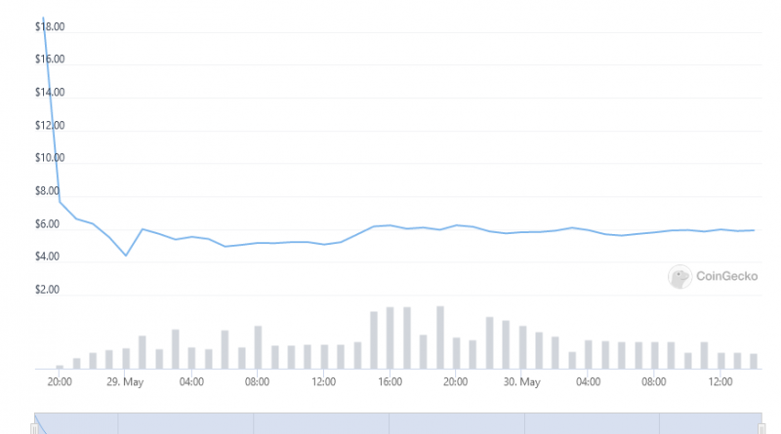Viewport: 781px width, 434px height.
Task: Click the 16:00 time axis label
Action: coord(390,382)
